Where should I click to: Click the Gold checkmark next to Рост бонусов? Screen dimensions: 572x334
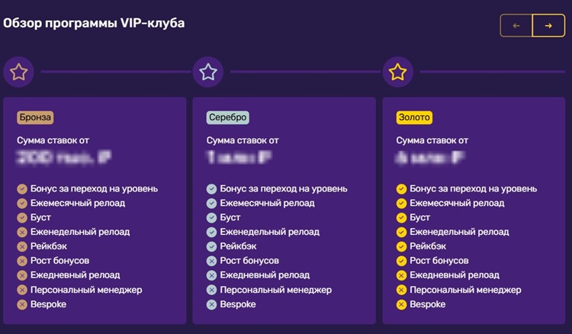(x=401, y=261)
